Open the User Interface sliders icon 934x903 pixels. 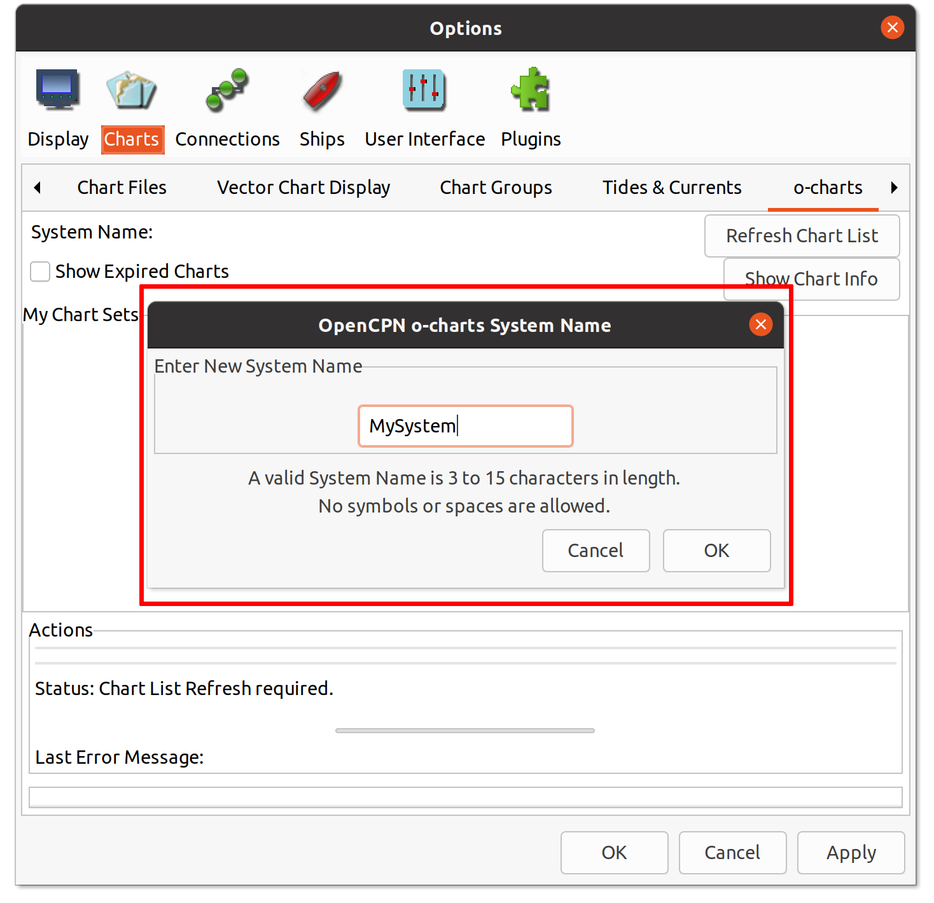[x=424, y=90]
